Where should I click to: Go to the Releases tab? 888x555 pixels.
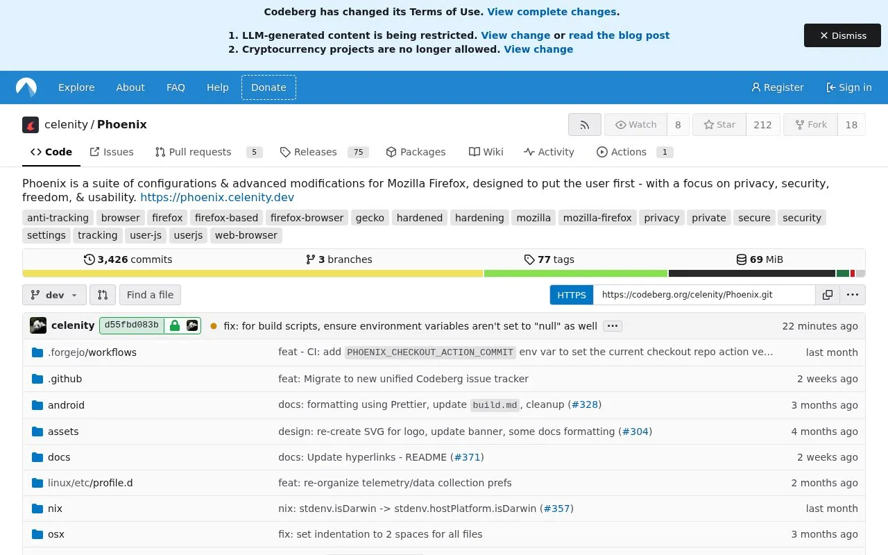click(x=324, y=152)
